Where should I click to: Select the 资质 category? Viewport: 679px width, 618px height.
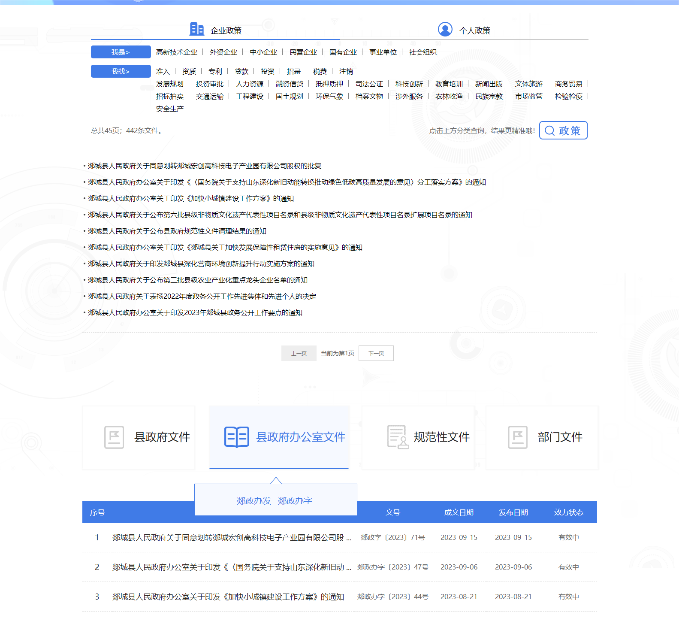click(x=189, y=71)
